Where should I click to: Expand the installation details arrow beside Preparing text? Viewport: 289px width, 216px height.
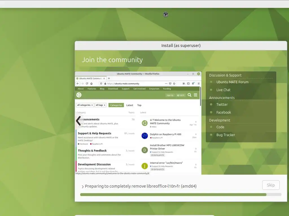pos(83,187)
